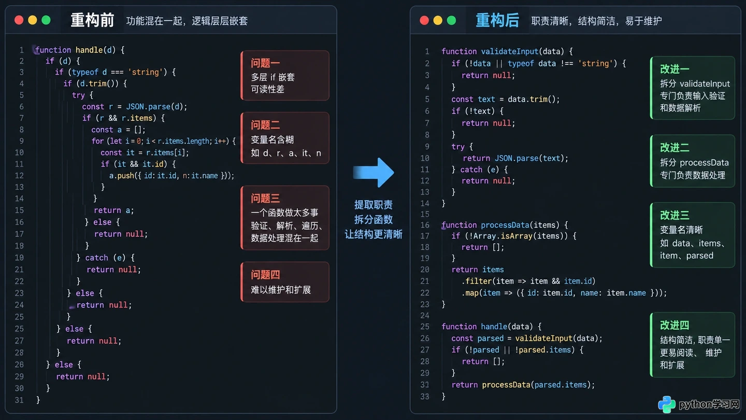The width and height of the screenshot is (746, 420).
Task: Click the 问题三 card about functions doing too much
Action: click(x=285, y=218)
